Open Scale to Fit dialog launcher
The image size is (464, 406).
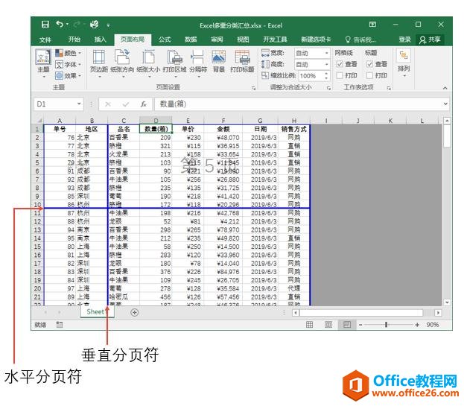point(328,88)
